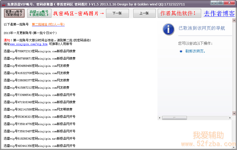
Task: Select account line 336080377
Action: tap(36, 80)
